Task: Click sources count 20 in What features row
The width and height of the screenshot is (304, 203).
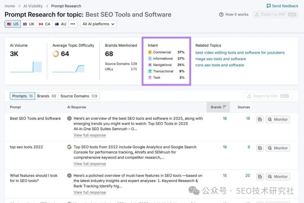Action: tap(248, 175)
